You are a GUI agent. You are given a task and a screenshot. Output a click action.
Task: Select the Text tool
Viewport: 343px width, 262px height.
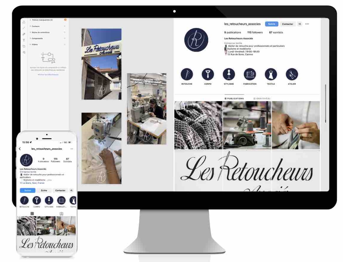(24, 40)
